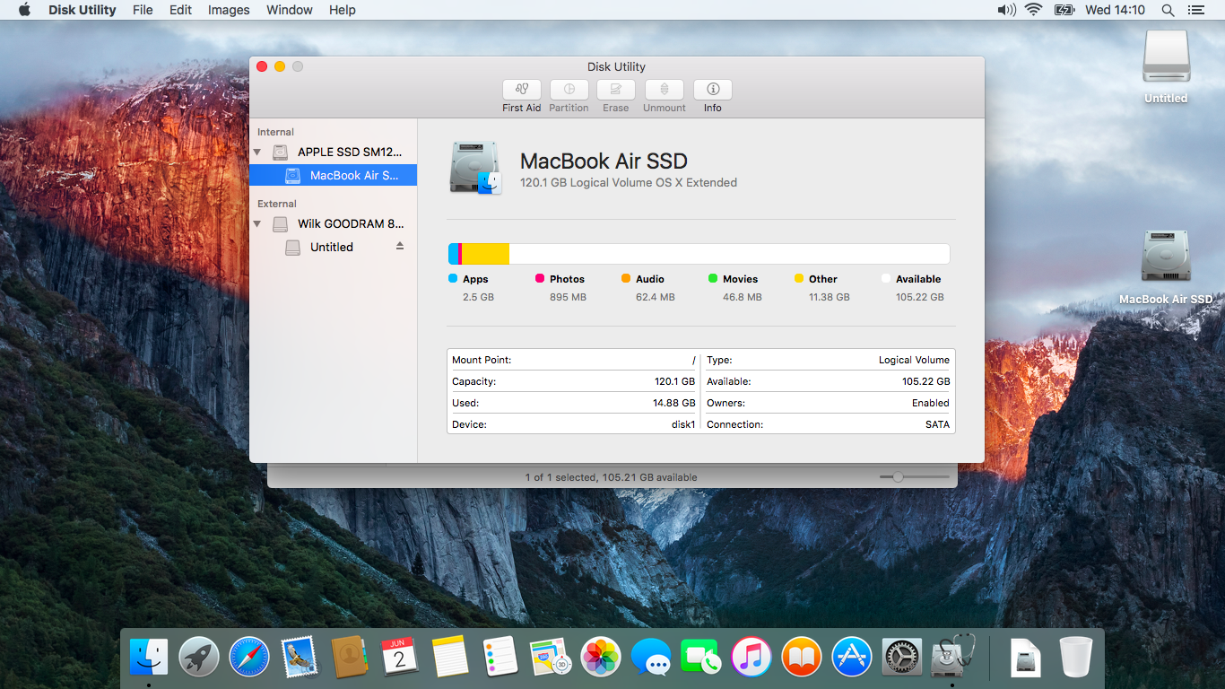Open iTunes from the Dock
Screen dimensions: 1225x689
pos(752,657)
